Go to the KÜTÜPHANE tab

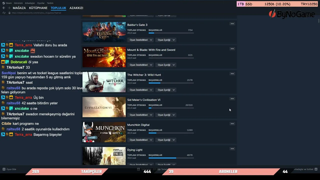(x=38, y=8)
